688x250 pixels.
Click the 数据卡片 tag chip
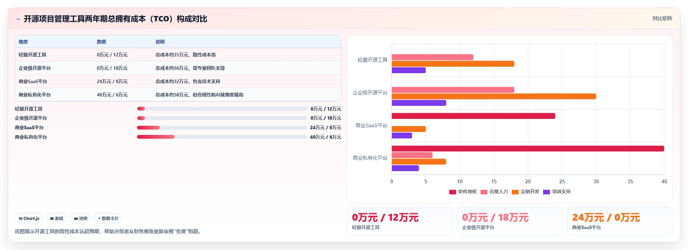[x=108, y=218]
